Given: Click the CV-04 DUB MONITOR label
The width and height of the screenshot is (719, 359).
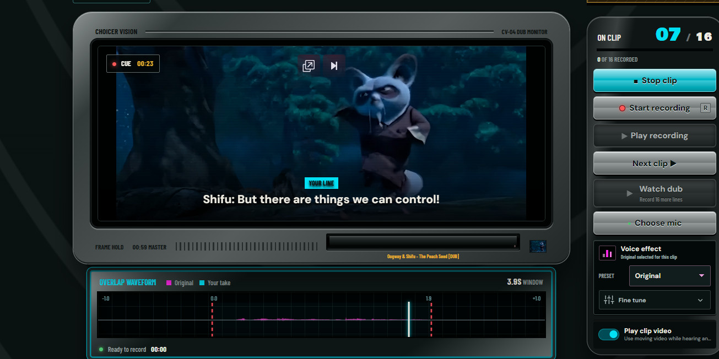Looking at the screenshot, I should point(525,32).
